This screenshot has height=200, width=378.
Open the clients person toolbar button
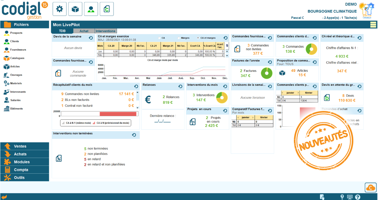pos(91,9)
